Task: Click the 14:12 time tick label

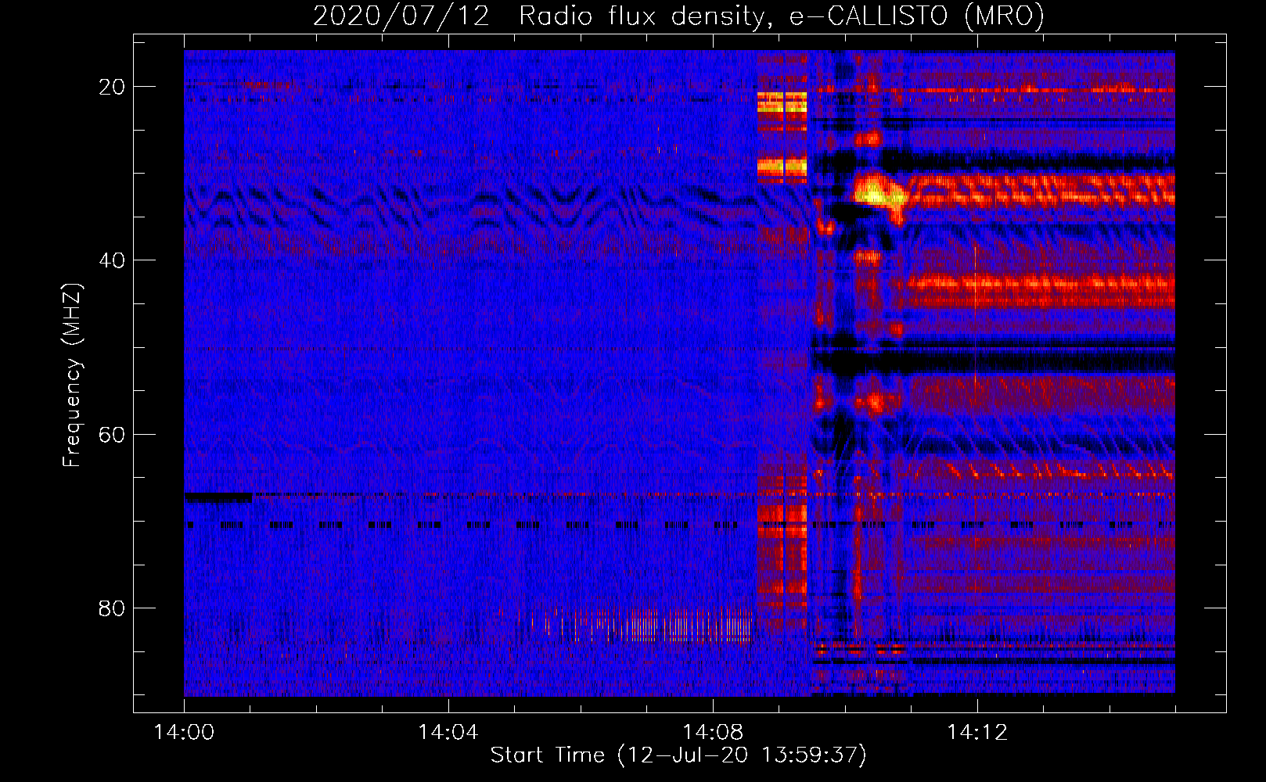Action: [976, 733]
